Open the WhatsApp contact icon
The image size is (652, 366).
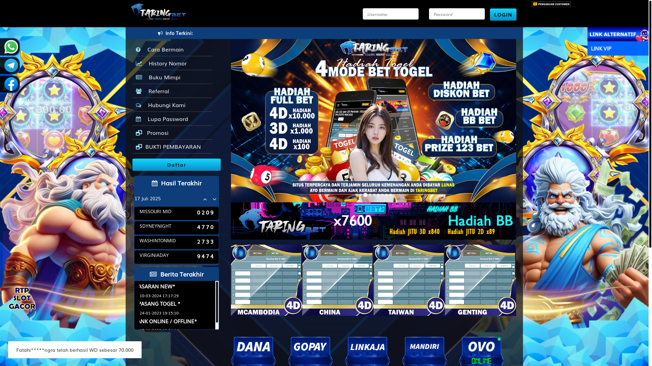(x=11, y=47)
